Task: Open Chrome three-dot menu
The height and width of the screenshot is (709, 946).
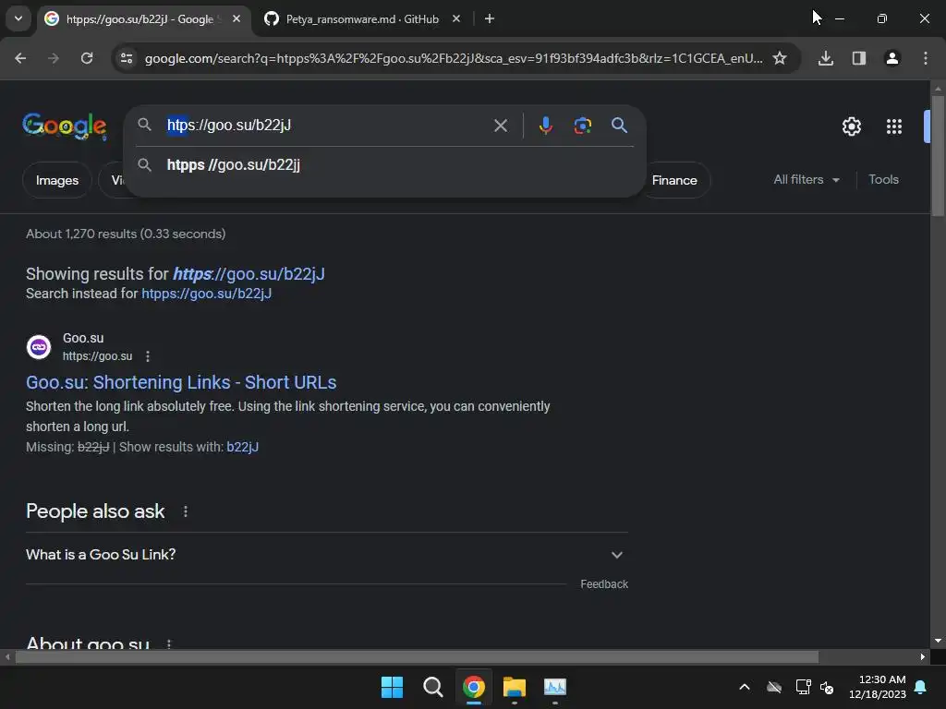Action: coord(926,58)
